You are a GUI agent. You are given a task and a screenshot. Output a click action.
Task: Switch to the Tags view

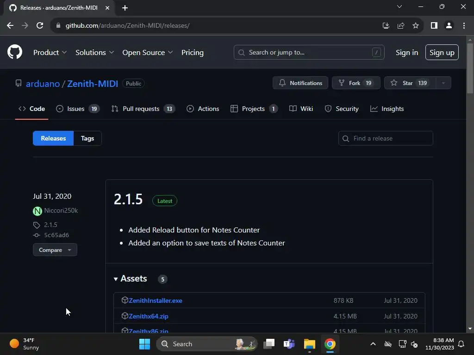(87, 138)
